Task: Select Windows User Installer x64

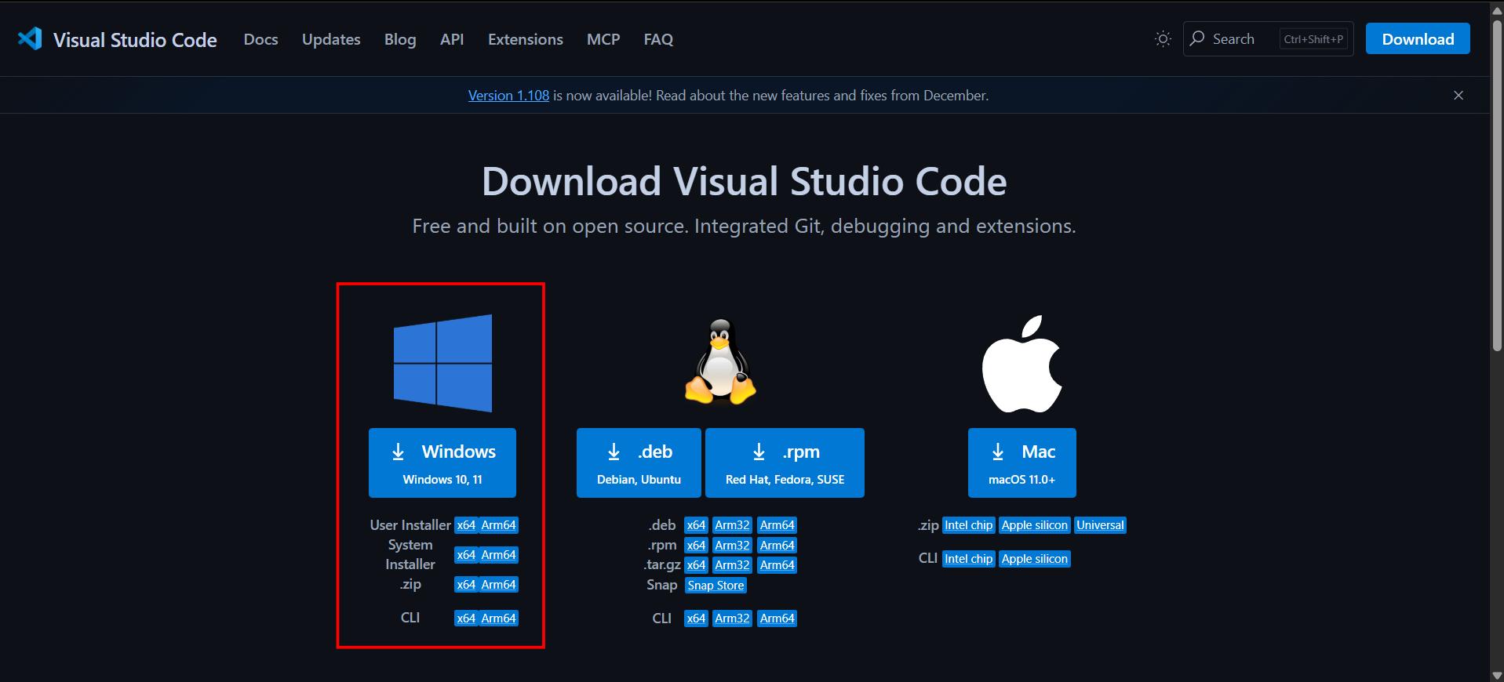Action: tap(466, 525)
